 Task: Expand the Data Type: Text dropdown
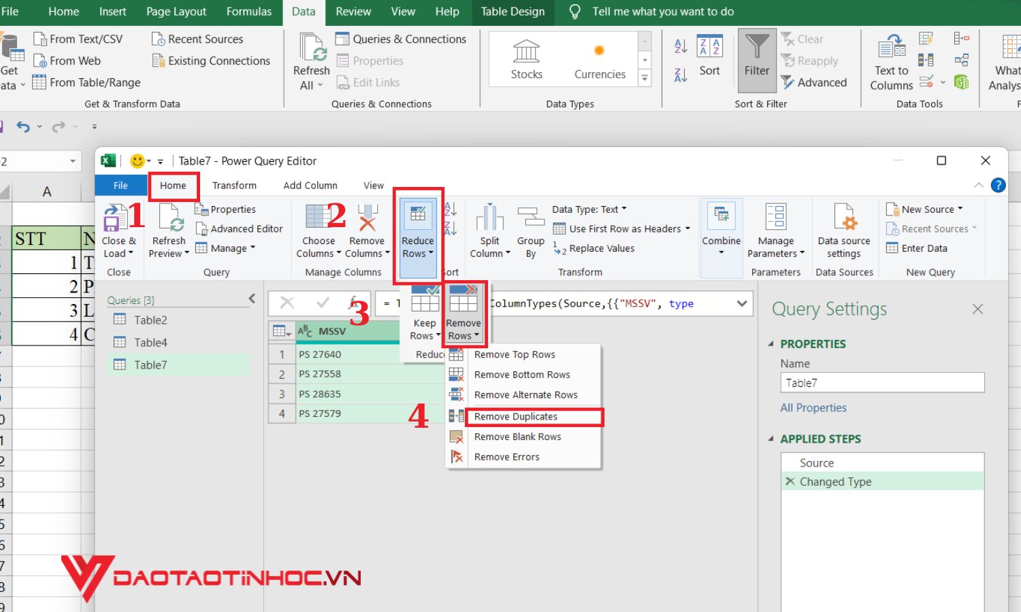coord(589,209)
